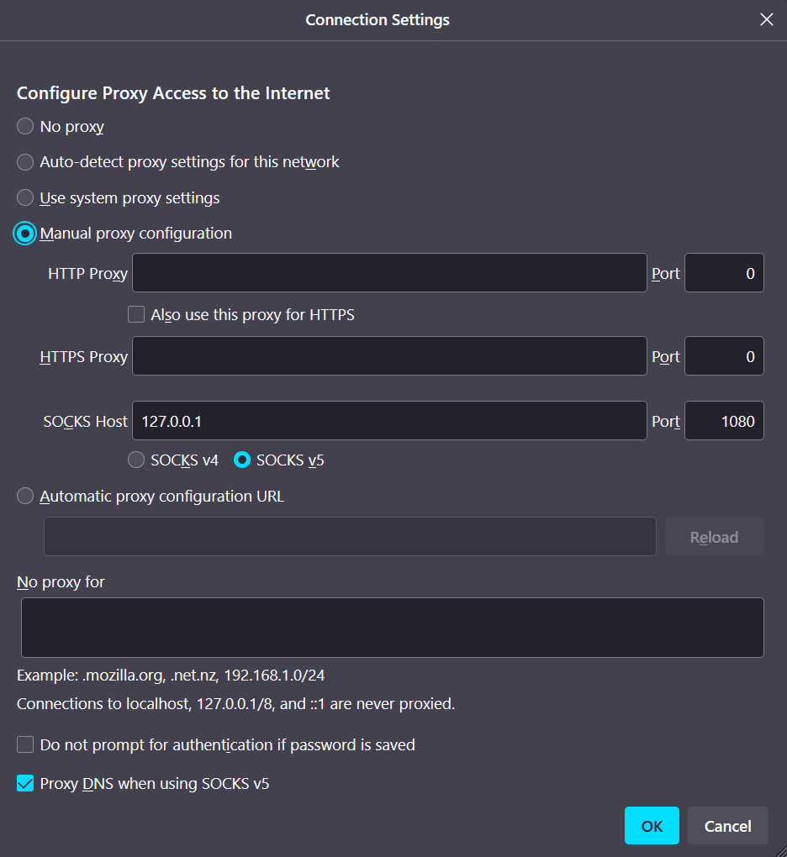The height and width of the screenshot is (857, 787).
Task: Close the Connection Settings dialog
Action: pyautogui.click(x=766, y=19)
